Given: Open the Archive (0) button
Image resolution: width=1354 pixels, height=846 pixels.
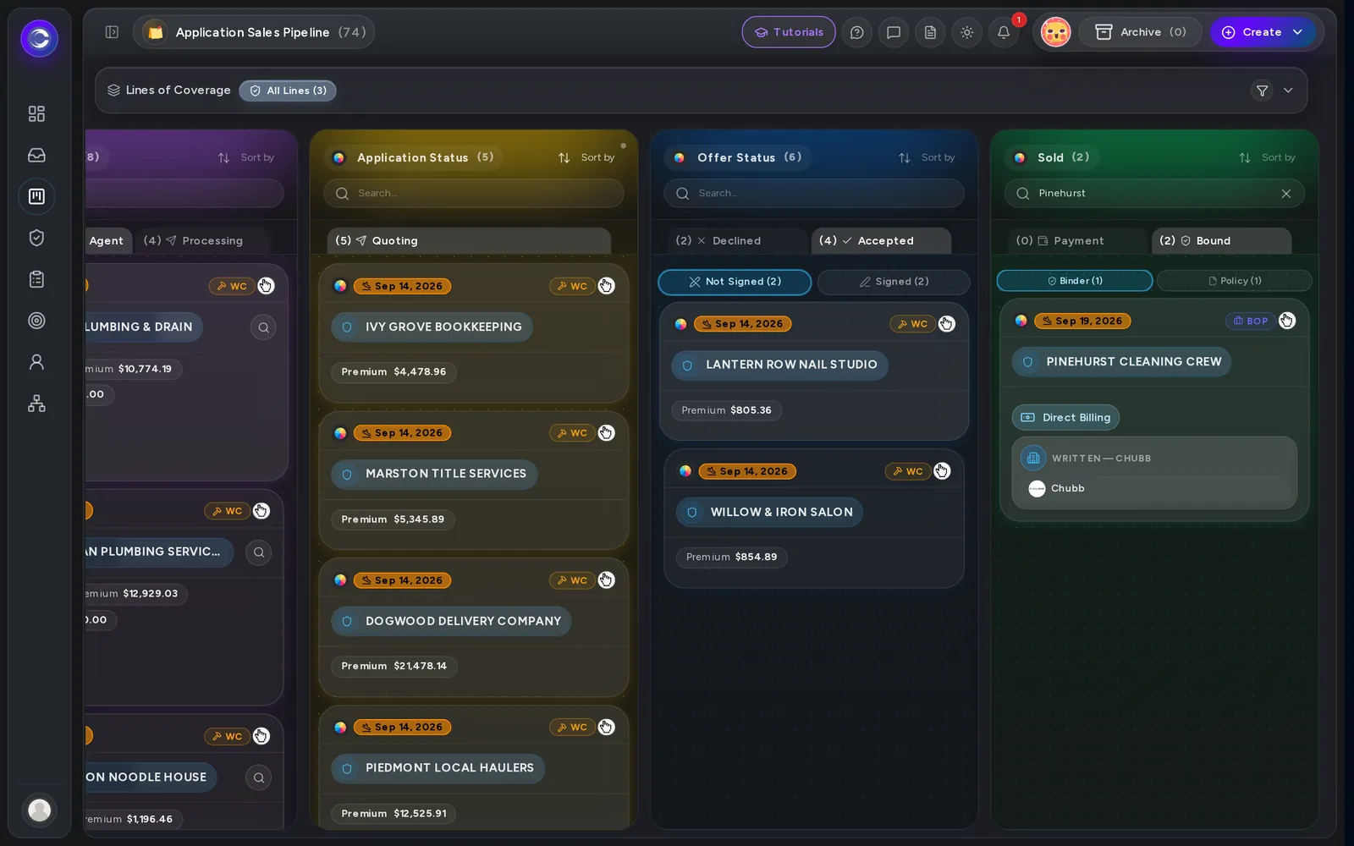Looking at the screenshot, I should 1140,32.
